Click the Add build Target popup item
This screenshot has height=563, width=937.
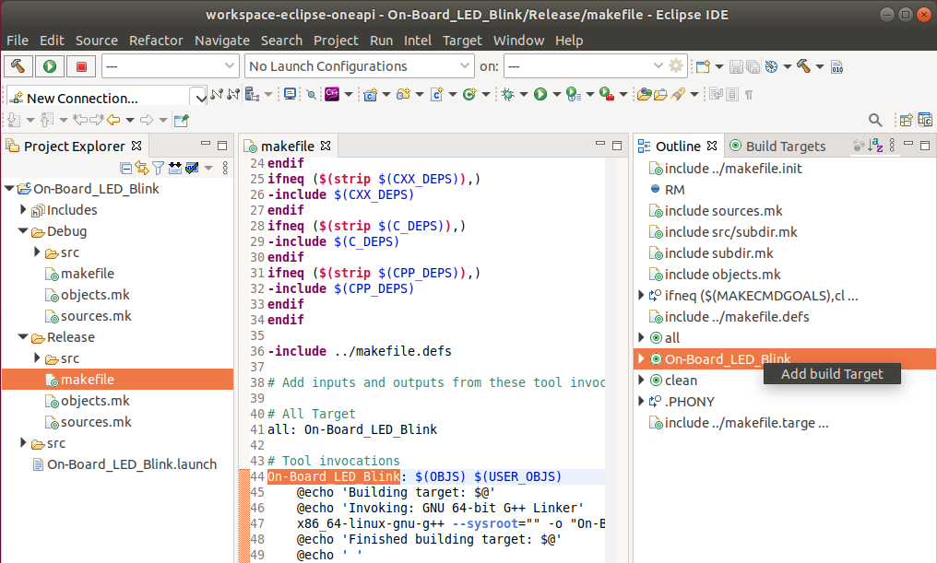(832, 373)
